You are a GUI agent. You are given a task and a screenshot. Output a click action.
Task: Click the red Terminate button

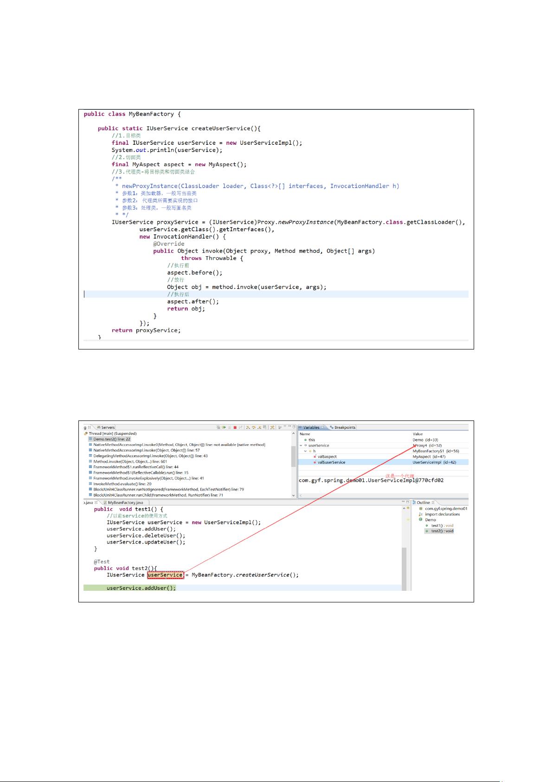235,427
